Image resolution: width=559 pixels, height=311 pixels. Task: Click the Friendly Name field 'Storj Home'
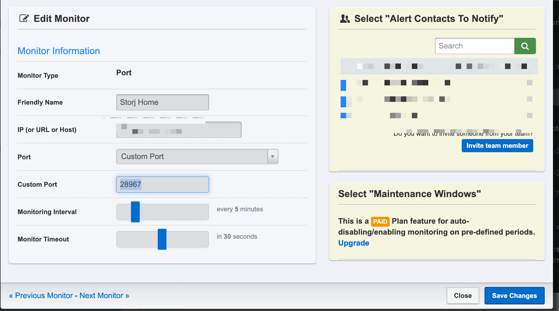coord(162,102)
